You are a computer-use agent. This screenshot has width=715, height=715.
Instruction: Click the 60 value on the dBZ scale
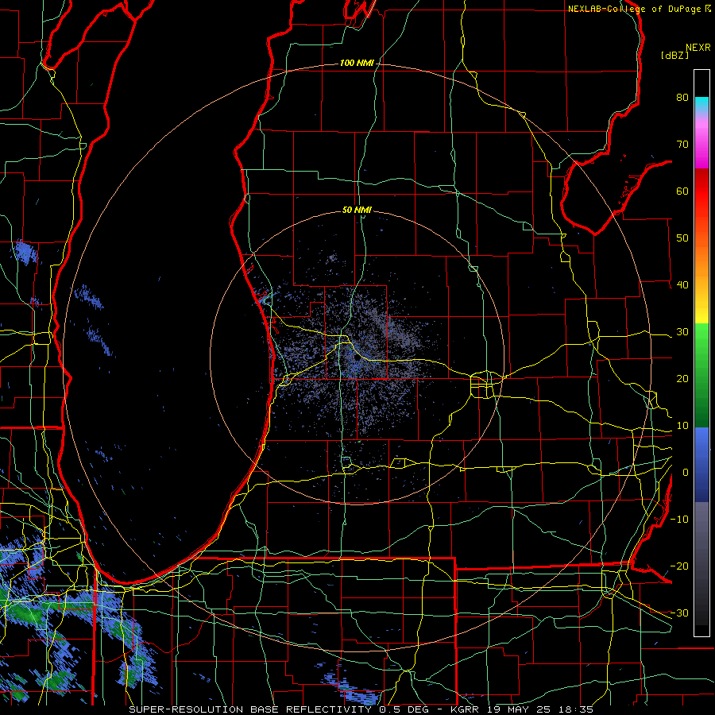(x=682, y=191)
